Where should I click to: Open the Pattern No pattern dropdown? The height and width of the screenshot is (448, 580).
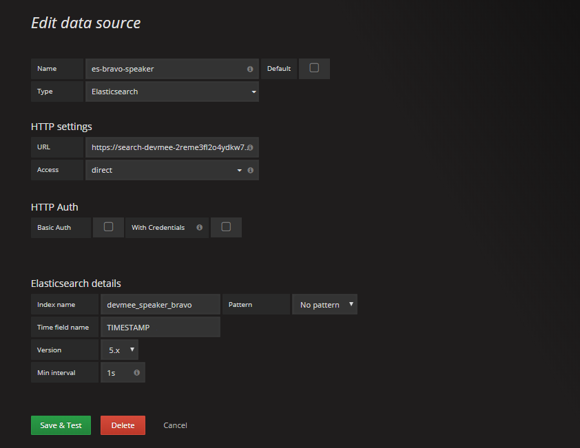[325, 304]
